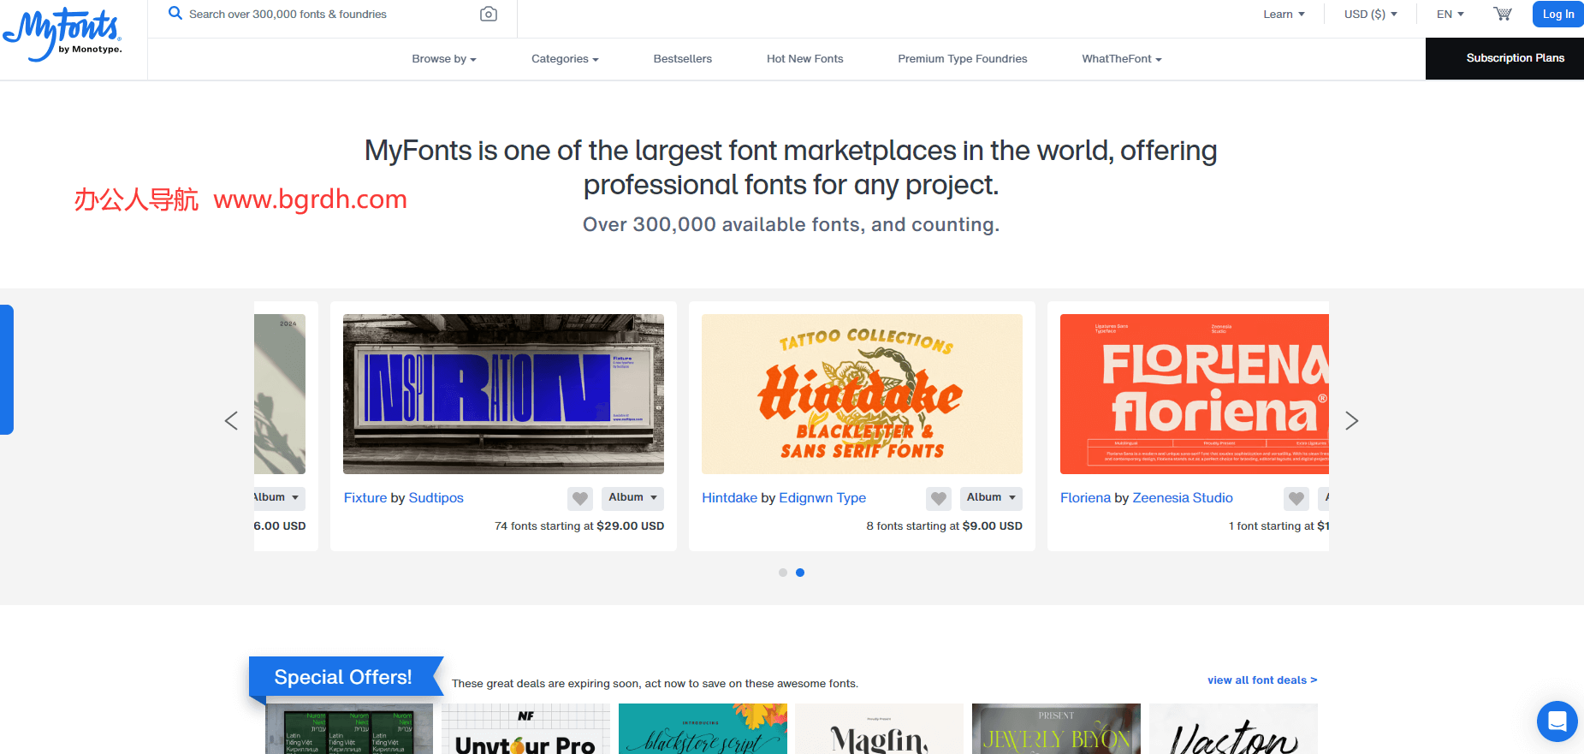The height and width of the screenshot is (754, 1584).
Task: Click the search magnifier icon
Action: pos(175,14)
